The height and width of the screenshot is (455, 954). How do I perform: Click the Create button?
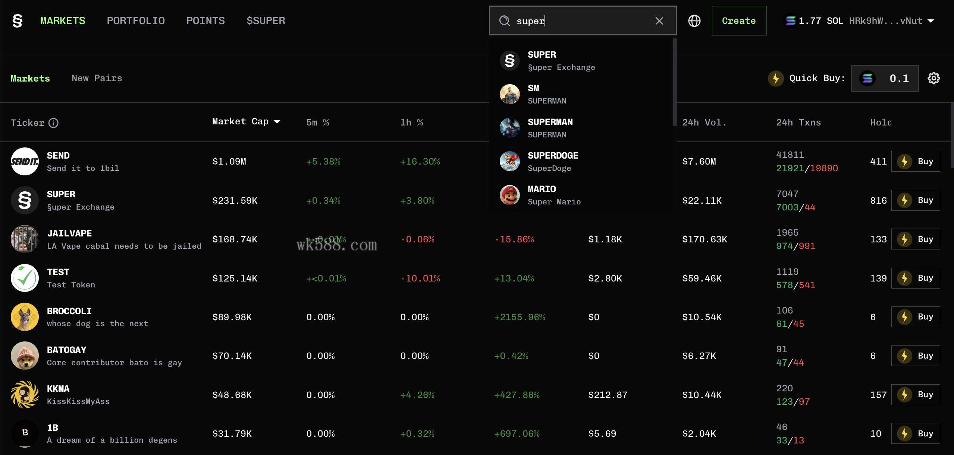coord(738,21)
